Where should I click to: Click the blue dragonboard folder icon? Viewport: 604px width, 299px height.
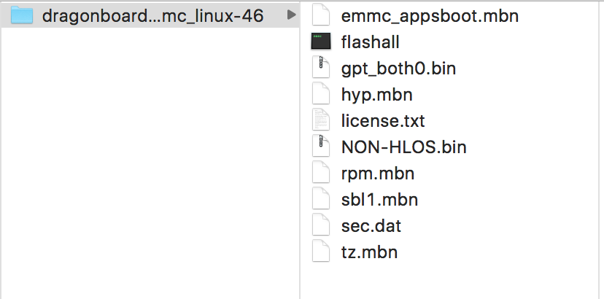(x=22, y=15)
